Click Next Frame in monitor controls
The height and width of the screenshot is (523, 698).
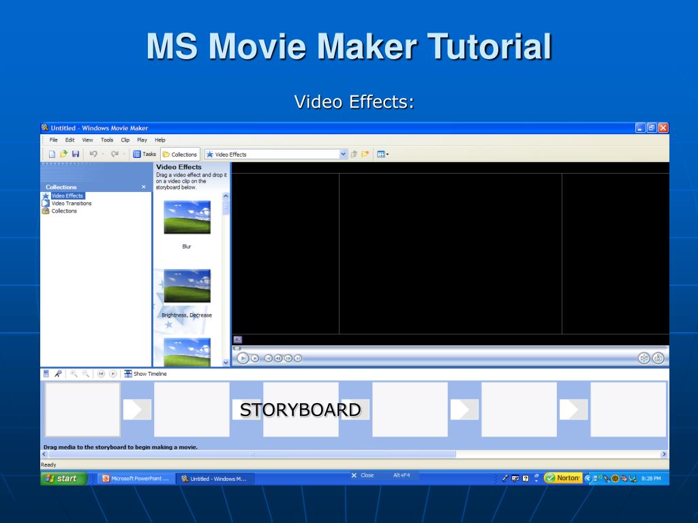coord(288,358)
